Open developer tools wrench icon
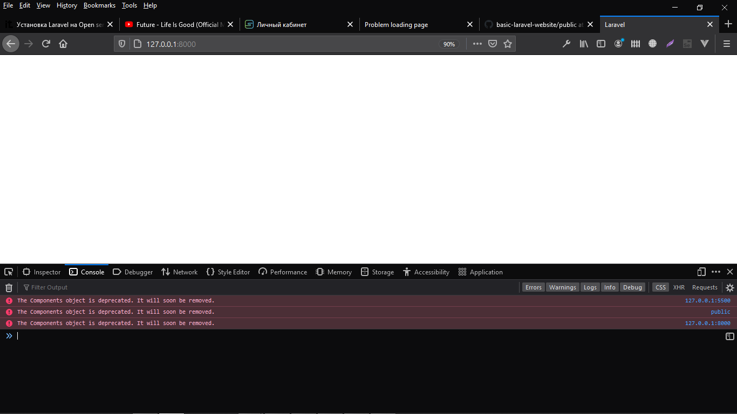This screenshot has height=414, width=737. tap(567, 44)
